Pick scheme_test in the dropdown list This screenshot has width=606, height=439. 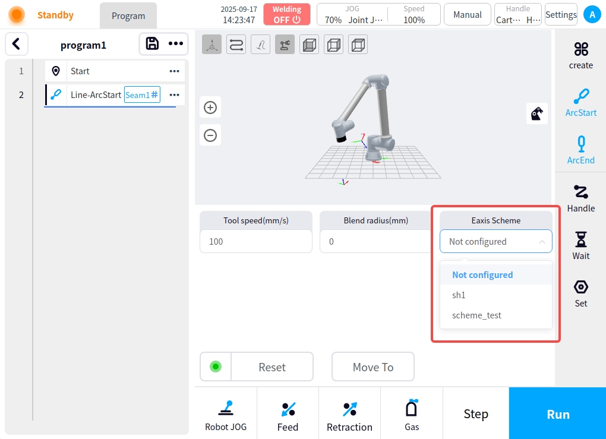(x=476, y=315)
